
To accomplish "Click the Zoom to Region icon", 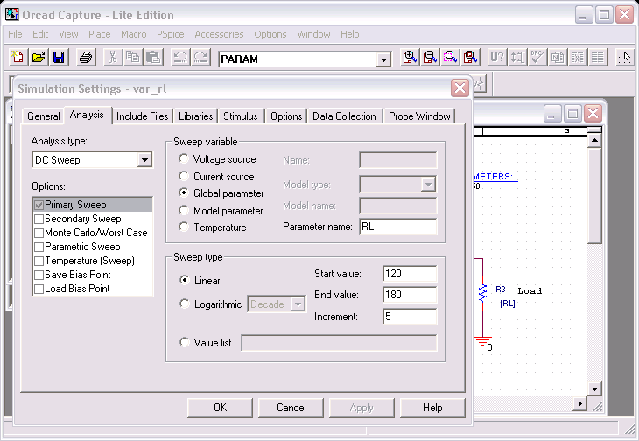I will click(450, 58).
